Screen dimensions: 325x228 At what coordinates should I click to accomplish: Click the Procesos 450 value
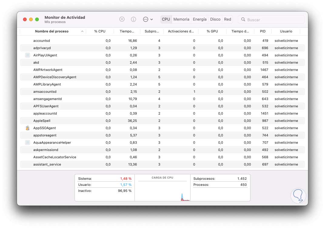243,184
